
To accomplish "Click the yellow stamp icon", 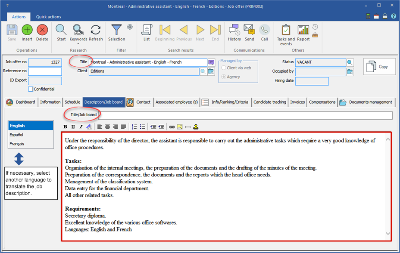I will coord(196,127).
